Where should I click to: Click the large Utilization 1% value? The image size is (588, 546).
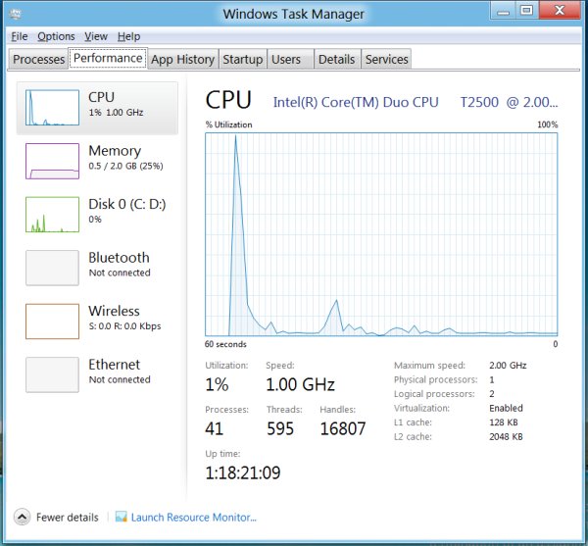pos(217,385)
